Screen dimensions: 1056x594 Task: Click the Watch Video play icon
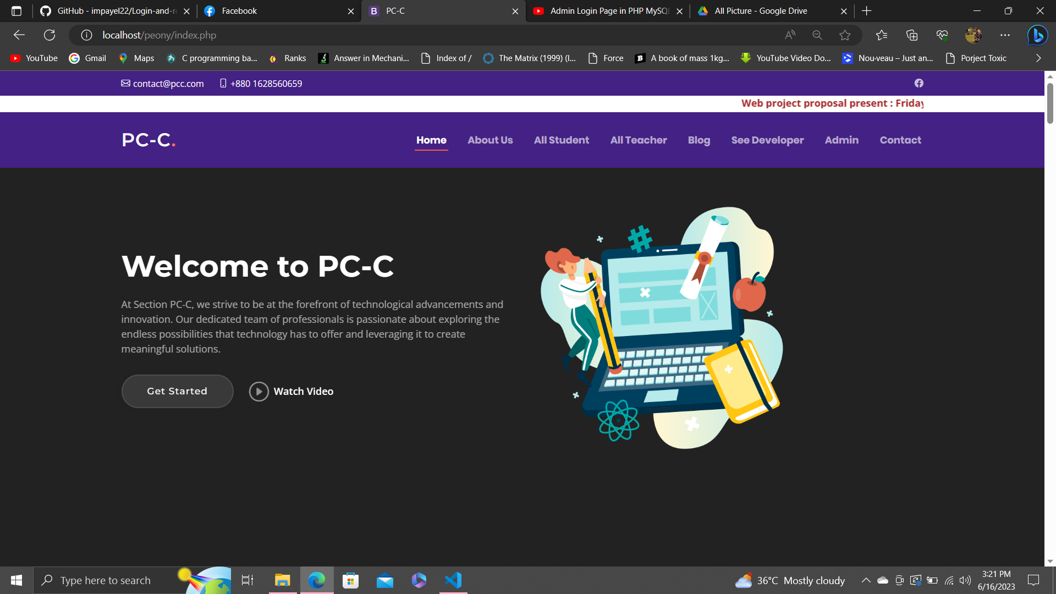tap(258, 392)
